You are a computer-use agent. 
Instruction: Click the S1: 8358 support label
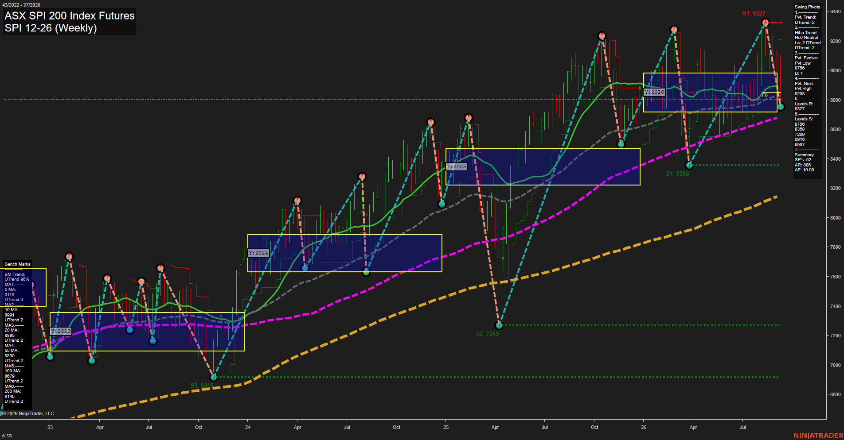(x=677, y=174)
